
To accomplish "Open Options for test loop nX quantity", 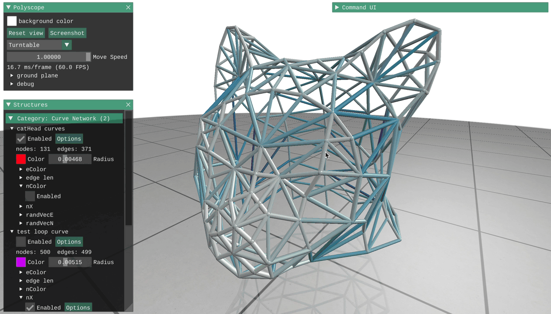I will 78,307.
